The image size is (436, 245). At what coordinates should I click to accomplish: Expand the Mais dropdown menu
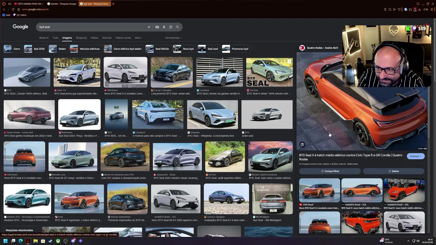[x=138, y=38]
